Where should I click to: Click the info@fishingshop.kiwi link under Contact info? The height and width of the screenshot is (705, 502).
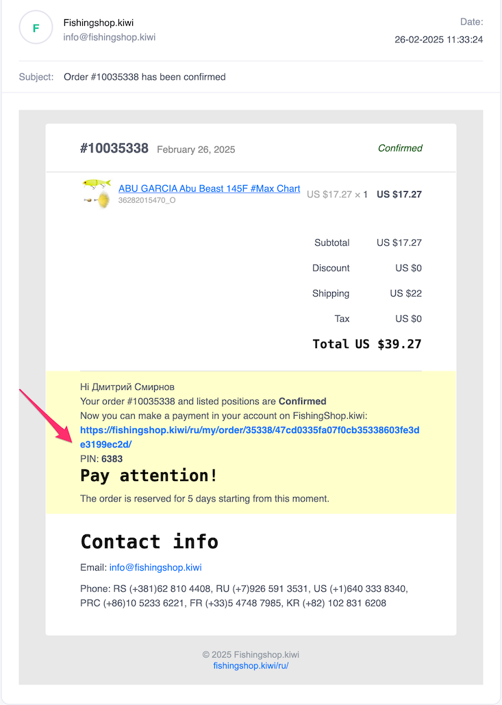tap(155, 567)
